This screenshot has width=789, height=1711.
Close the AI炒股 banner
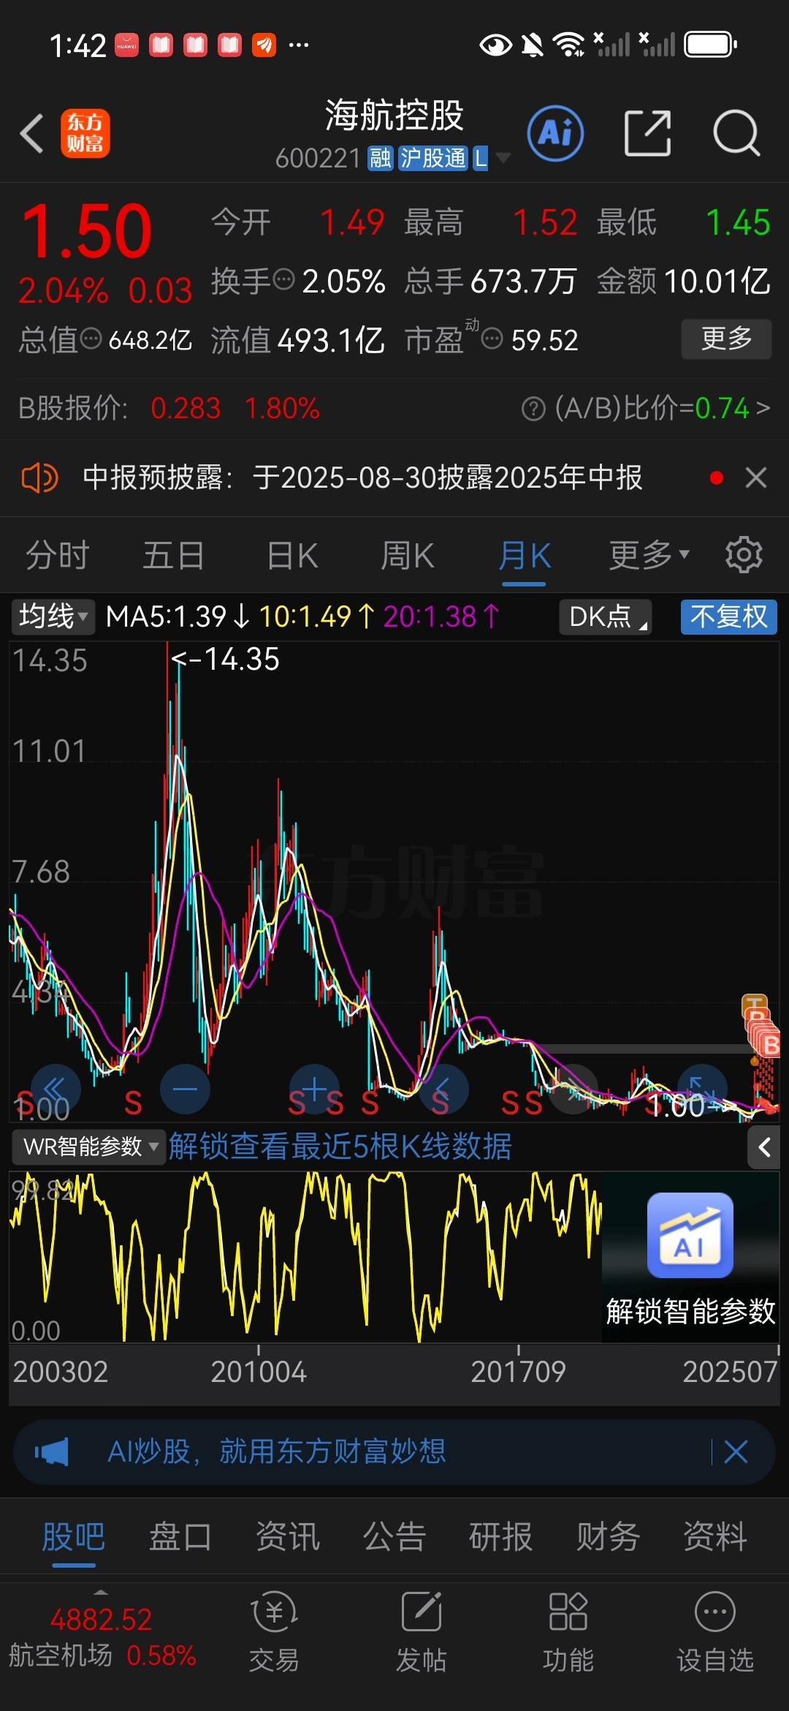pyautogui.click(x=736, y=1451)
